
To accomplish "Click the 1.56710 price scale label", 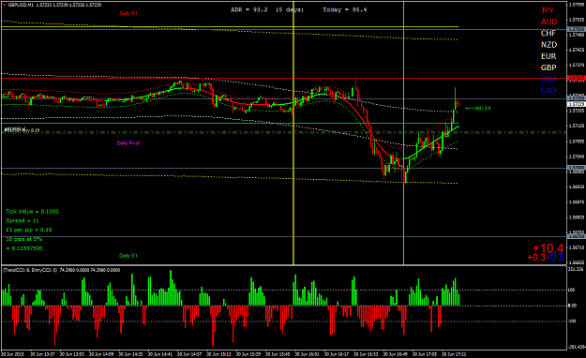I will click(577, 247).
